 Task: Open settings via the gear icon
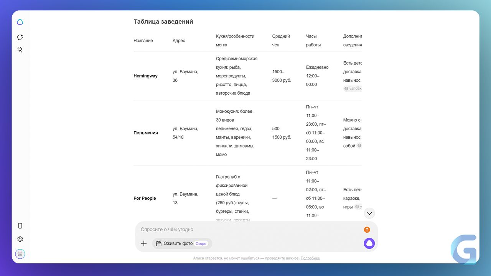click(20, 239)
